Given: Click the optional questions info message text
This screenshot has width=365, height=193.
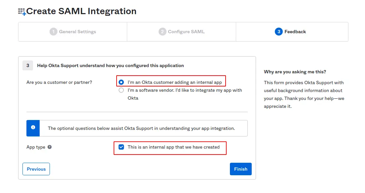Looking at the screenshot, I should (141, 128).
